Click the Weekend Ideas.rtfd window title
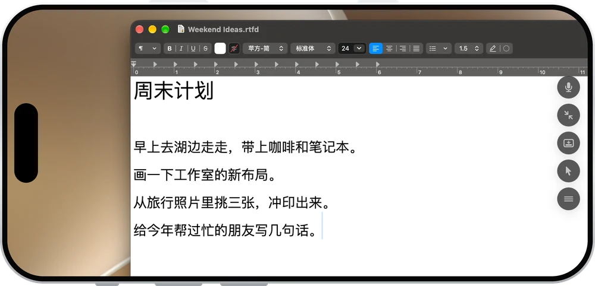 223,30
